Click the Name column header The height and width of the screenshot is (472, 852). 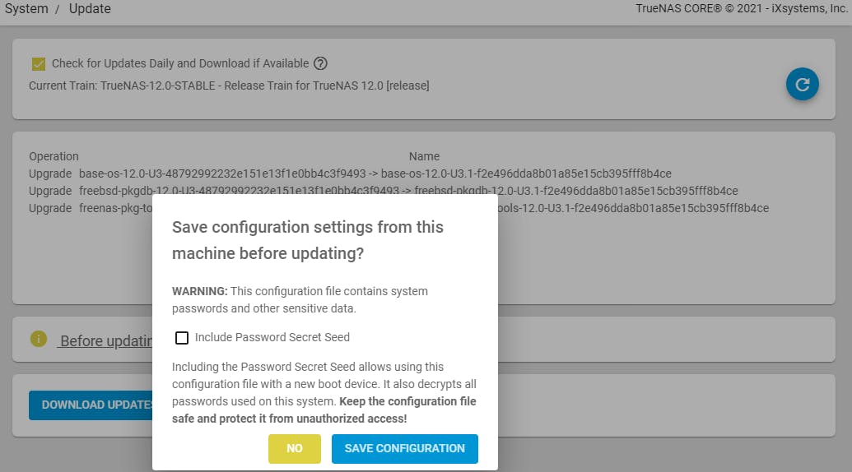[x=424, y=156]
